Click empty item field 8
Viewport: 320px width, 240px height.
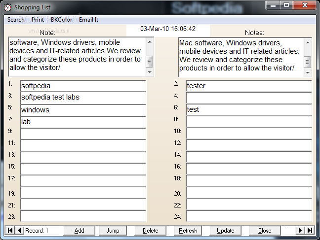tap(249, 122)
